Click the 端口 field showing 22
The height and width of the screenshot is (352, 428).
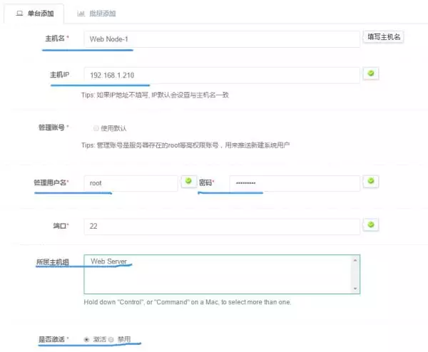pyautogui.click(x=222, y=227)
